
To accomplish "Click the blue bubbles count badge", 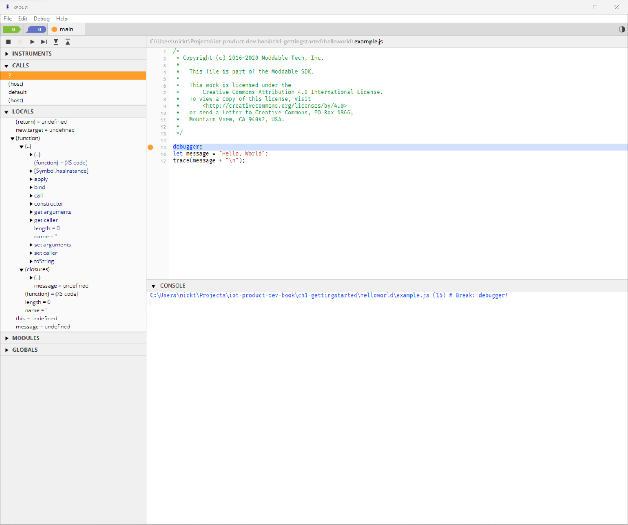I will coord(36,29).
